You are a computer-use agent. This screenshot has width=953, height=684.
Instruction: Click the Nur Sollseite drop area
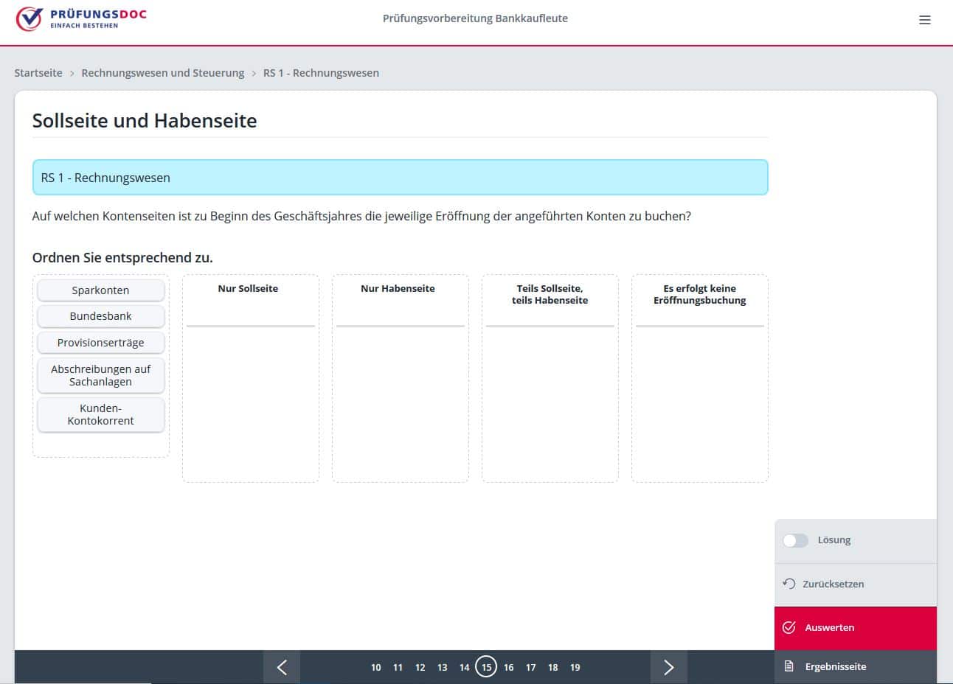pos(250,398)
